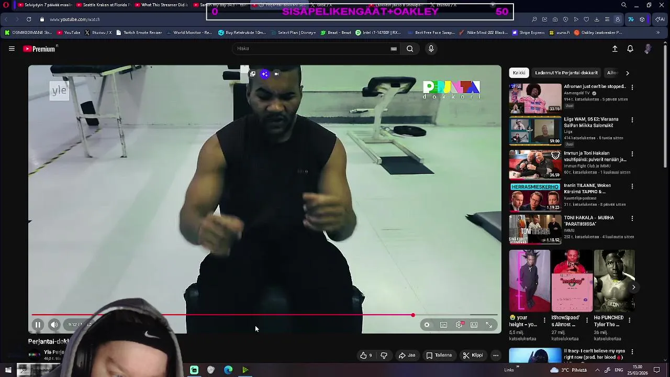This screenshot has width=670, height=377.
Task: Go to the YouTube Premium home logo
Action: pyautogui.click(x=40, y=49)
